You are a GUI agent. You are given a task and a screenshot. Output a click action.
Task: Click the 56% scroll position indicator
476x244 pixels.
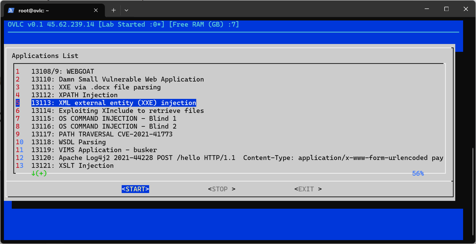(418, 173)
